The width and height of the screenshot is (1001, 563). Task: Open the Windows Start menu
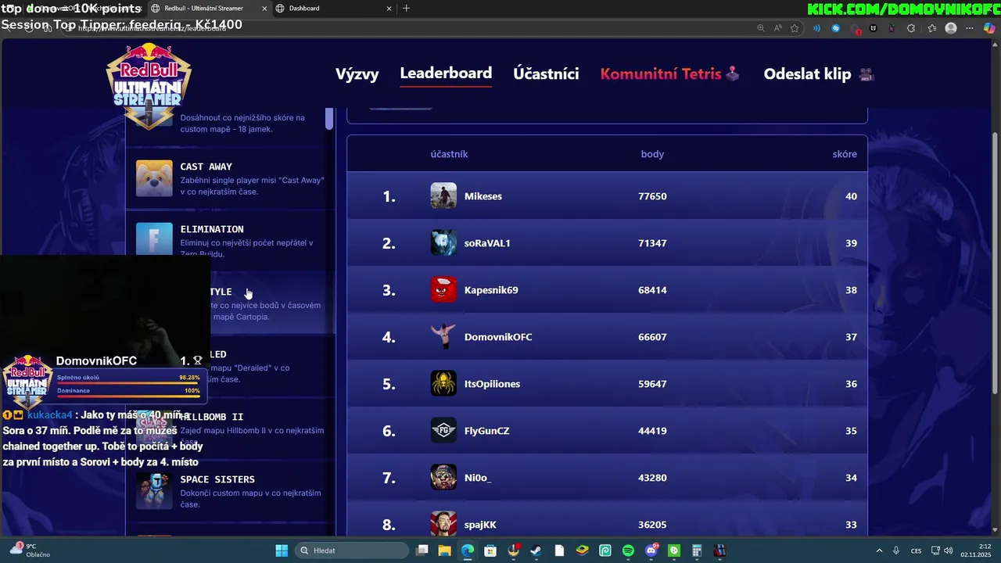[x=282, y=550]
